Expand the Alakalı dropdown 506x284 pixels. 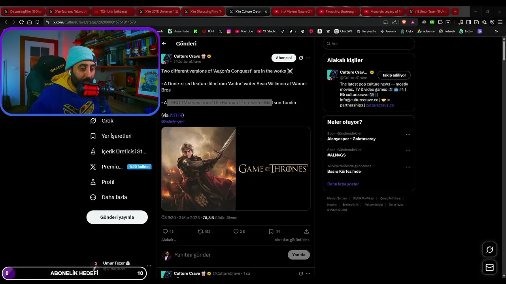(x=169, y=240)
